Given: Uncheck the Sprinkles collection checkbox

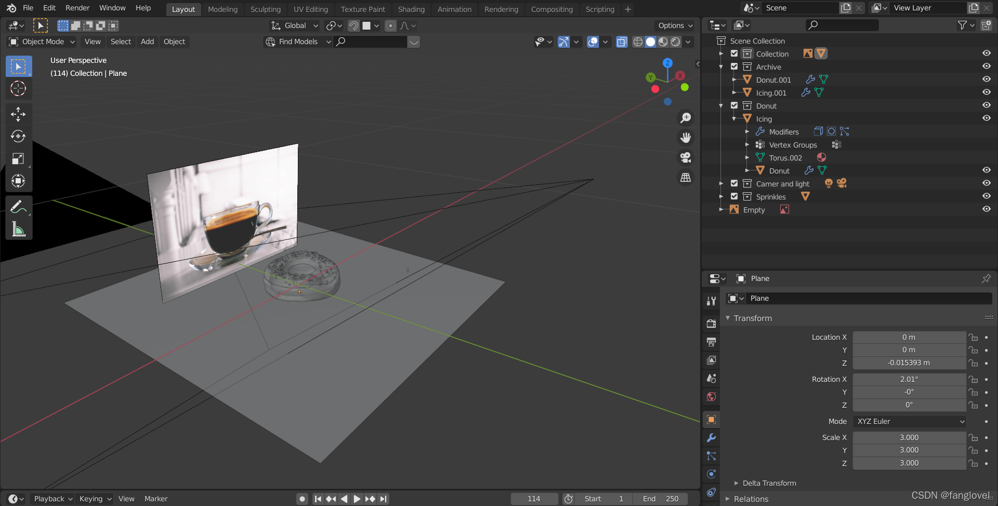Looking at the screenshot, I should coord(734,196).
